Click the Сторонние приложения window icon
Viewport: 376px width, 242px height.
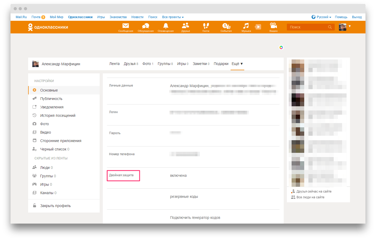click(x=34, y=140)
